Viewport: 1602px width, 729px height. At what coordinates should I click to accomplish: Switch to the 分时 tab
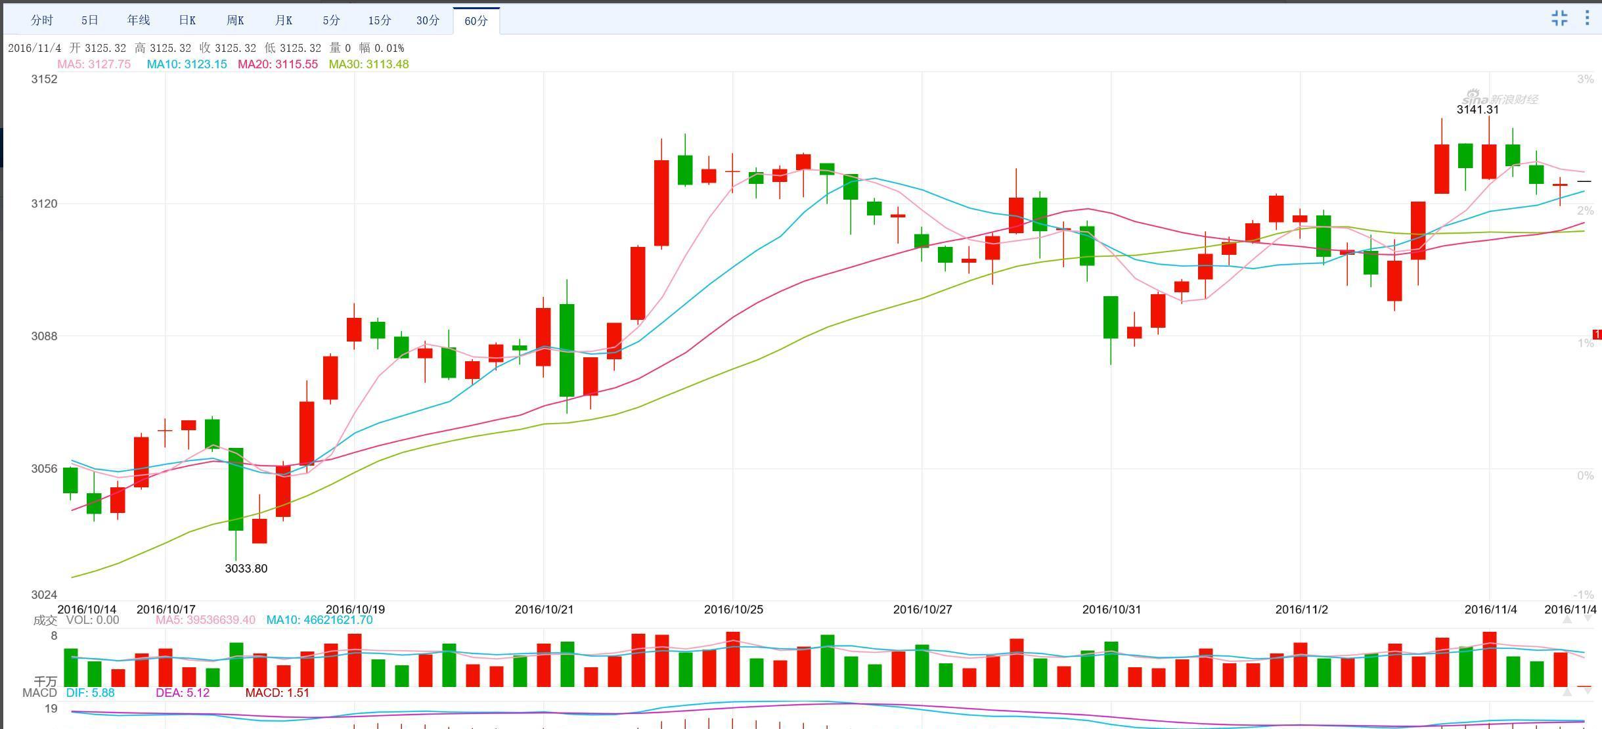41,20
